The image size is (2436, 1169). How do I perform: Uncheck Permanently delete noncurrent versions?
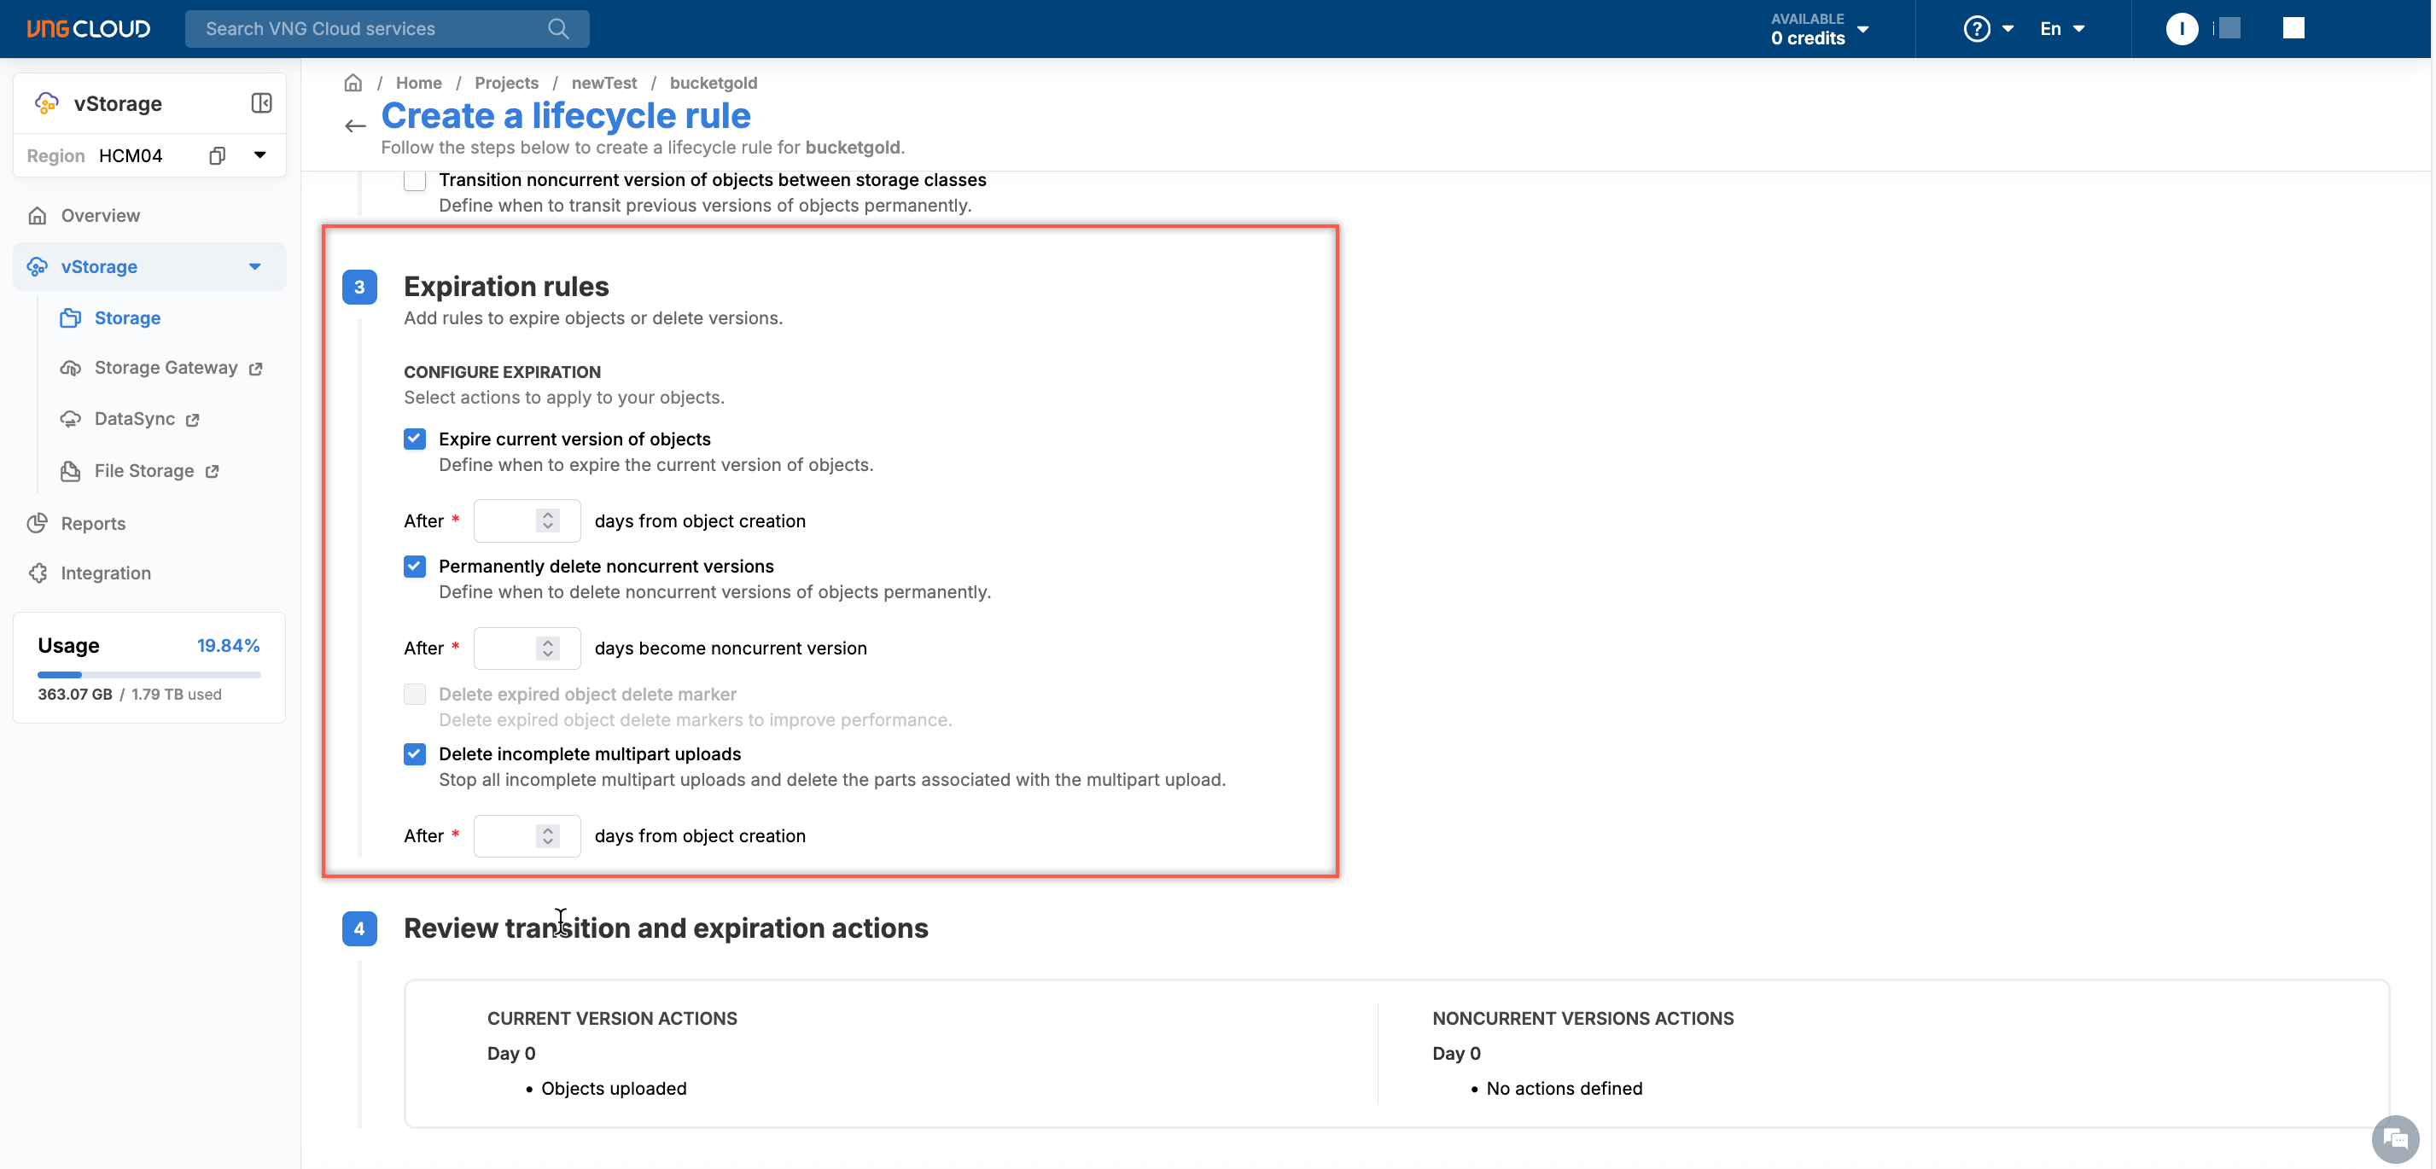click(x=414, y=566)
